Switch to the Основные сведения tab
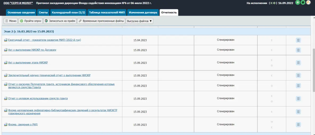 point(21,13)
